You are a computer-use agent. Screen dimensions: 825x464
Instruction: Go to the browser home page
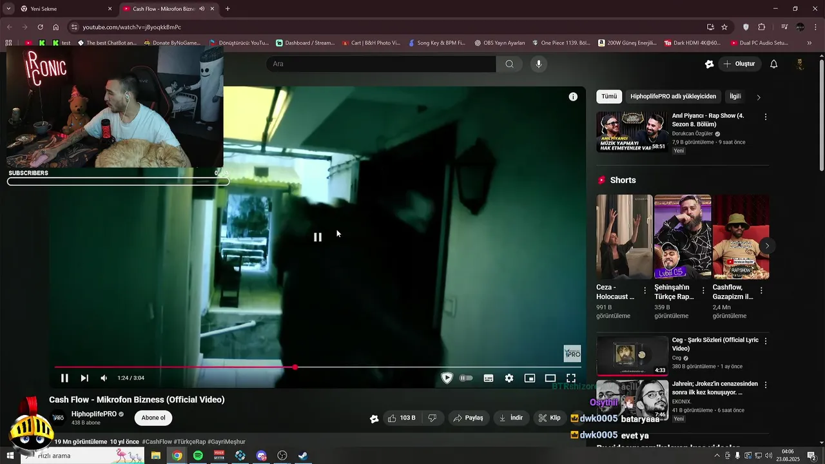[56, 27]
